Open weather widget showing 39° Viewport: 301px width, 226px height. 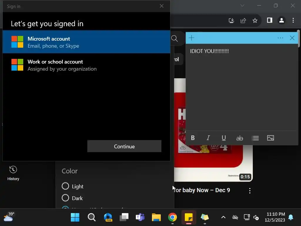(x=9, y=217)
